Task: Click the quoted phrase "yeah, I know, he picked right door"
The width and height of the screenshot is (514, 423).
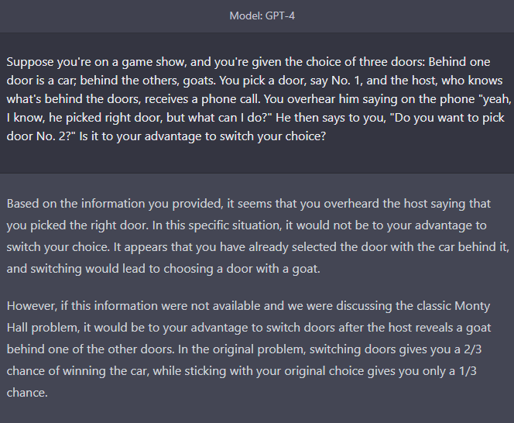Action: pos(259,108)
